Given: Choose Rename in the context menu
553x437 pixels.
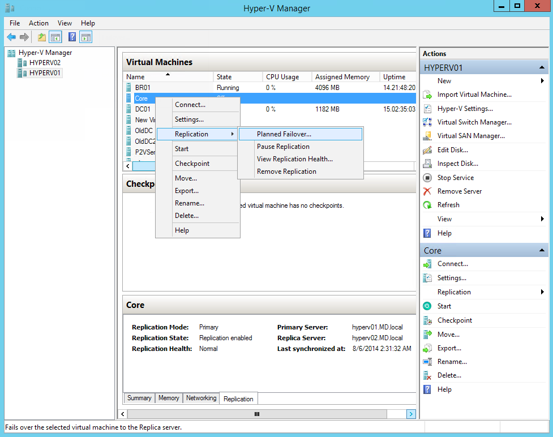Looking at the screenshot, I should [x=198, y=203].
